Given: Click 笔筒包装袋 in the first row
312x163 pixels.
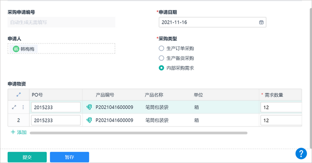Looking at the screenshot, I should [157, 107].
